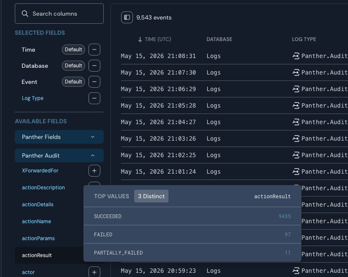348x277 pixels.
Task: Remove the Database field with minus button
Action: click(x=94, y=66)
